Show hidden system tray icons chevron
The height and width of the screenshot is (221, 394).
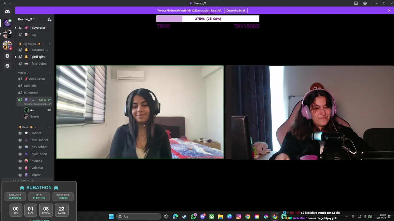click(346, 217)
